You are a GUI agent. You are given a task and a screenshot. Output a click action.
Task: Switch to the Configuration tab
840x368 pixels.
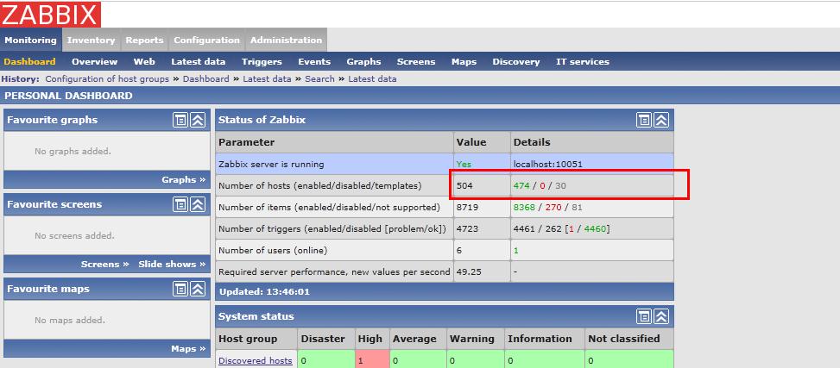point(207,41)
